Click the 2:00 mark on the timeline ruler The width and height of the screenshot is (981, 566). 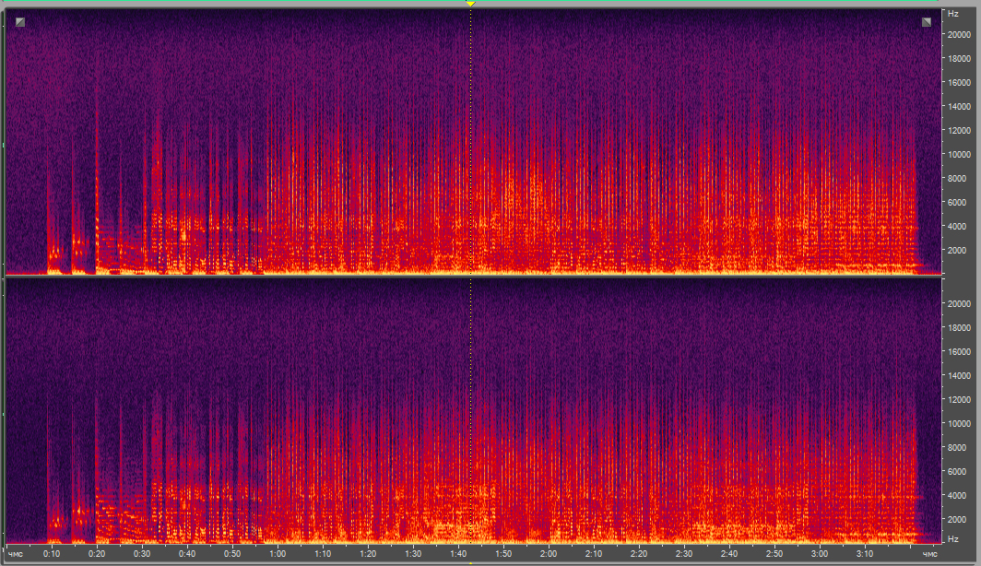549,554
